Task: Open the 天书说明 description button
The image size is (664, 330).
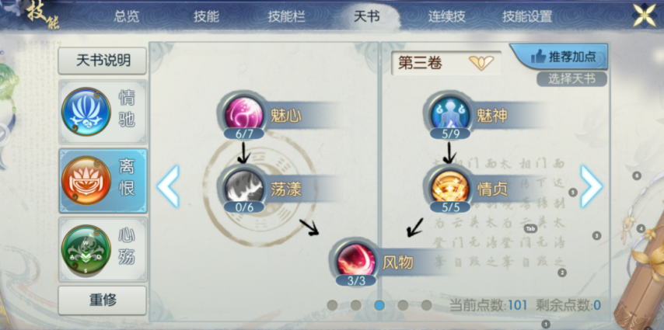Action: (x=103, y=61)
